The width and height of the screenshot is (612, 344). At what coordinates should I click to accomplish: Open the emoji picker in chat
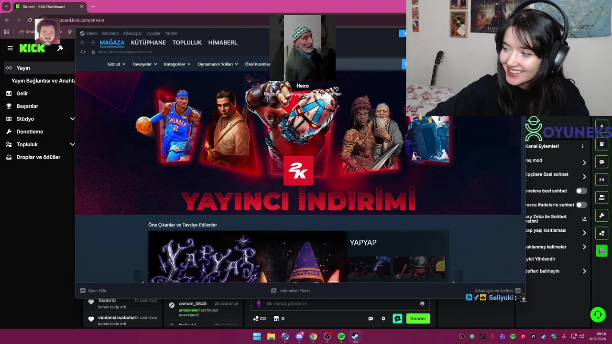click(x=422, y=303)
